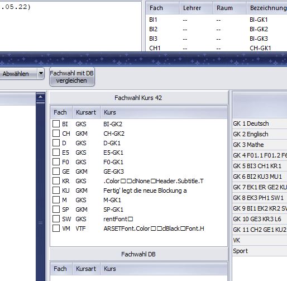Click the scroll-up arrow of the left panel
287x281 pixels.
pos(40,97)
